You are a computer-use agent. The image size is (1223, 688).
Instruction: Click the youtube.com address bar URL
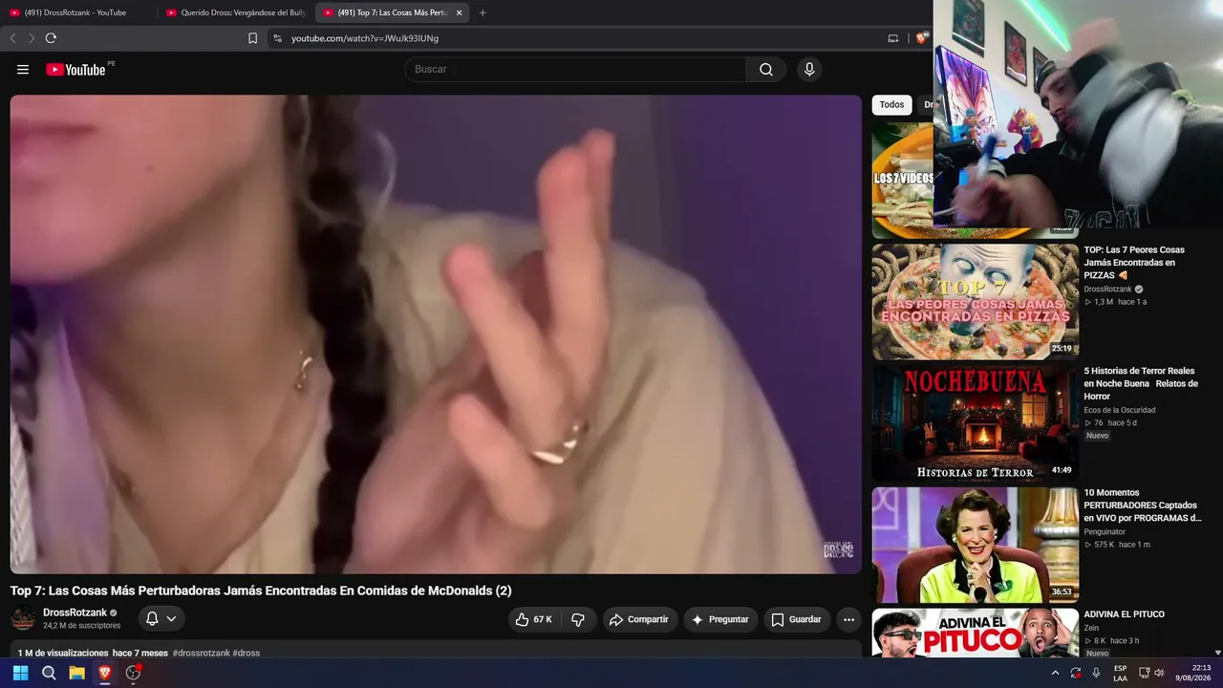coord(365,38)
